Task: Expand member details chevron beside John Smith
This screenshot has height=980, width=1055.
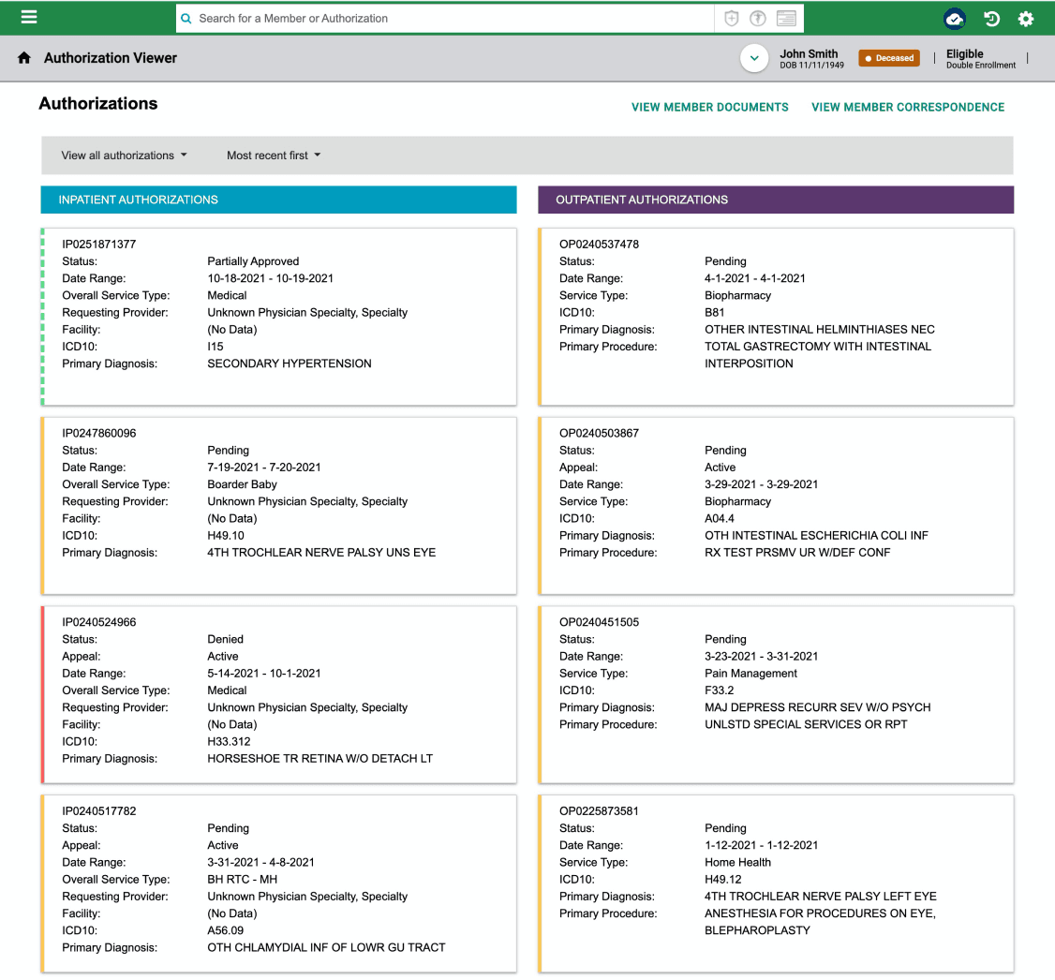Action: [754, 58]
